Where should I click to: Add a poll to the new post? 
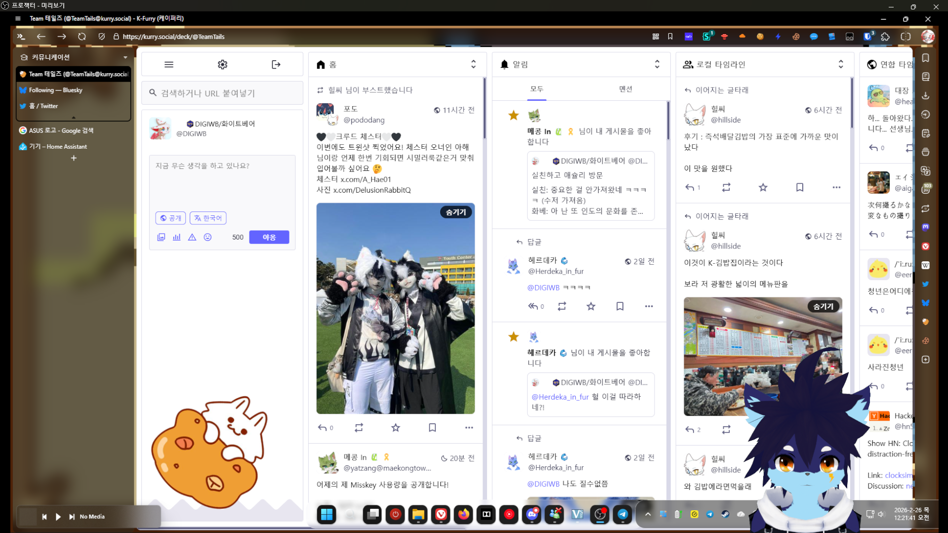(x=176, y=237)
